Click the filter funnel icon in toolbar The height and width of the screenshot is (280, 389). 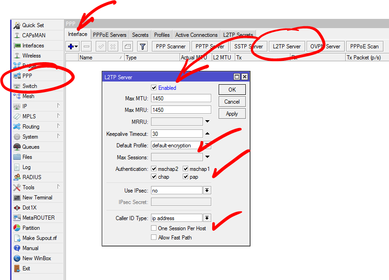pos(143,47)
